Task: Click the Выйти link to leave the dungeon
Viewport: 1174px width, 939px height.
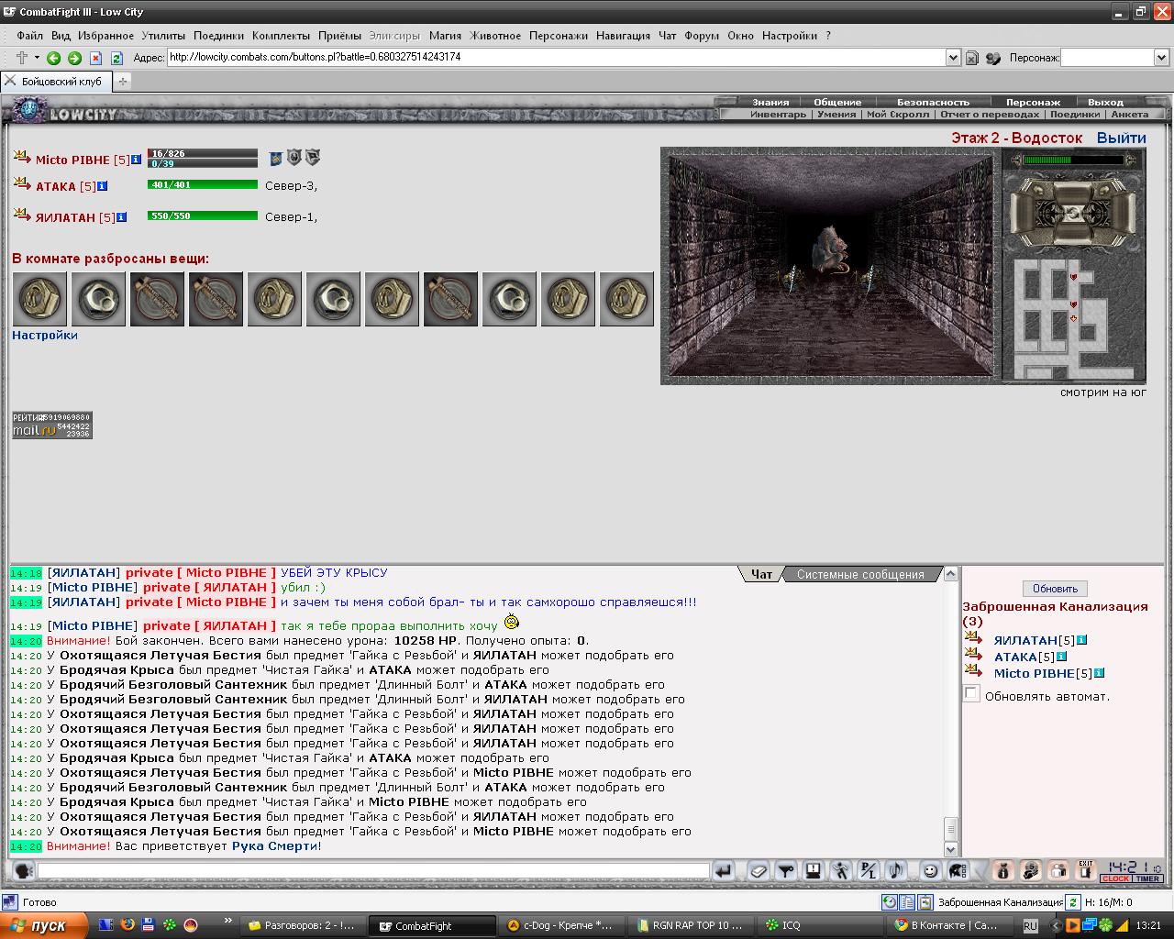Action: pos(1121,138)
